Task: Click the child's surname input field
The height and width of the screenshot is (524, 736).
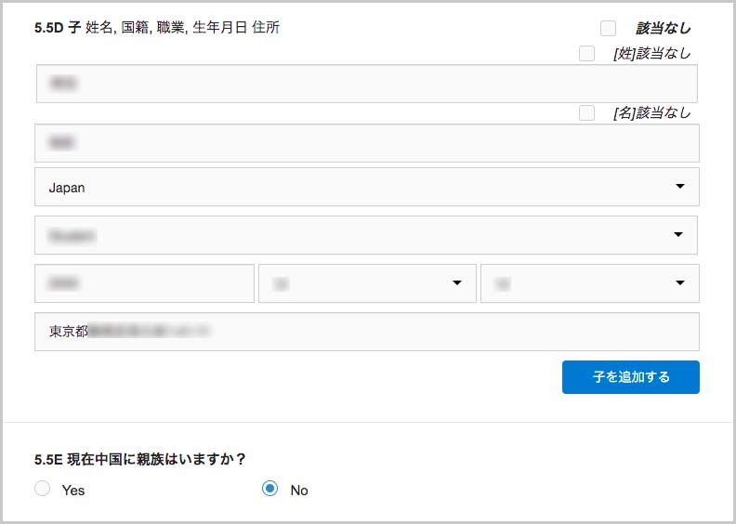Action: click(366, 84)
